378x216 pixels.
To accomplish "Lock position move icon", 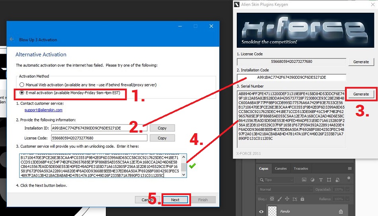I will pos(287,199).
